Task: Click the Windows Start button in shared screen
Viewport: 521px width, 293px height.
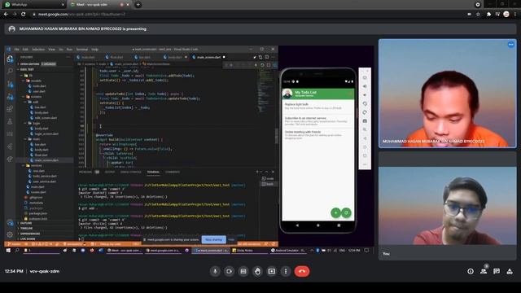Action: click(8, 251)
